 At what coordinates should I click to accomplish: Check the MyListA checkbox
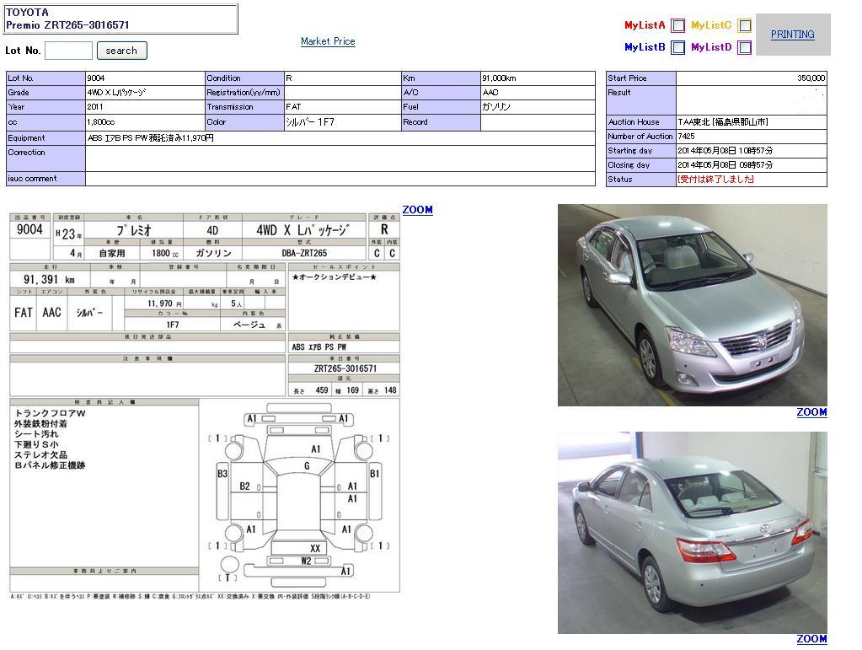[677, 26]
